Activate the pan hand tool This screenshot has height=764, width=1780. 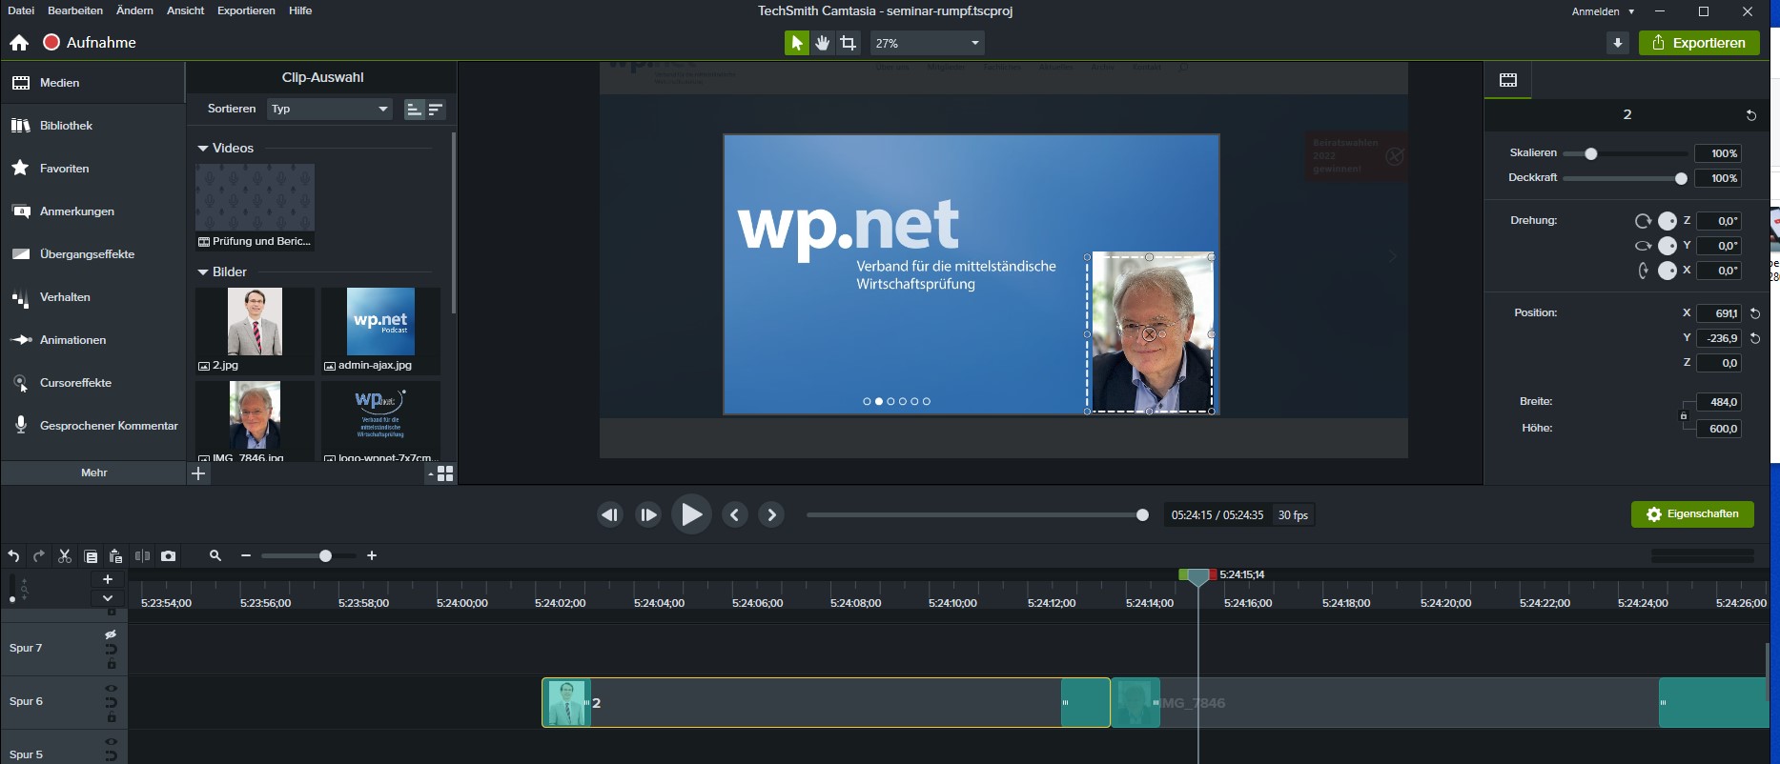pos(822,43)
